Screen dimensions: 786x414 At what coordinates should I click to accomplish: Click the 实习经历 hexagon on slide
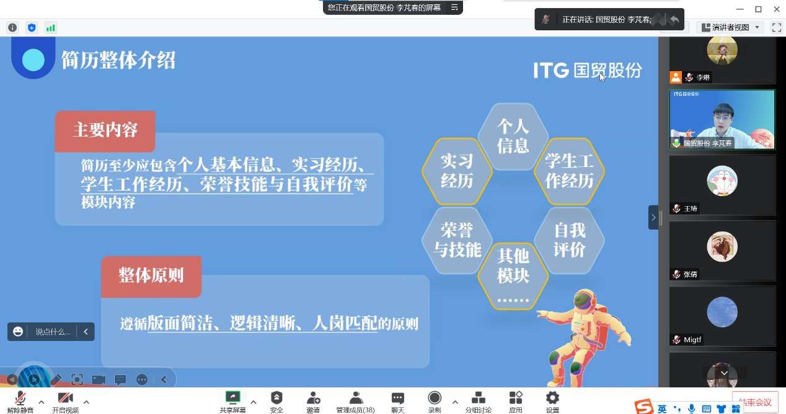tap(457, 171)
